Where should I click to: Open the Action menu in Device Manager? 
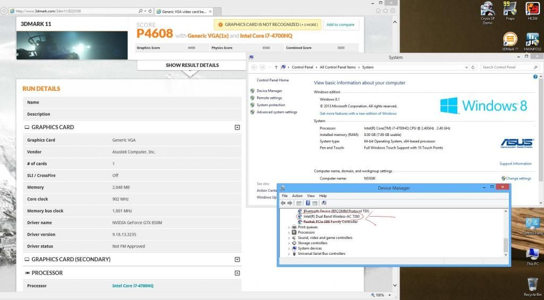(297, 196)
